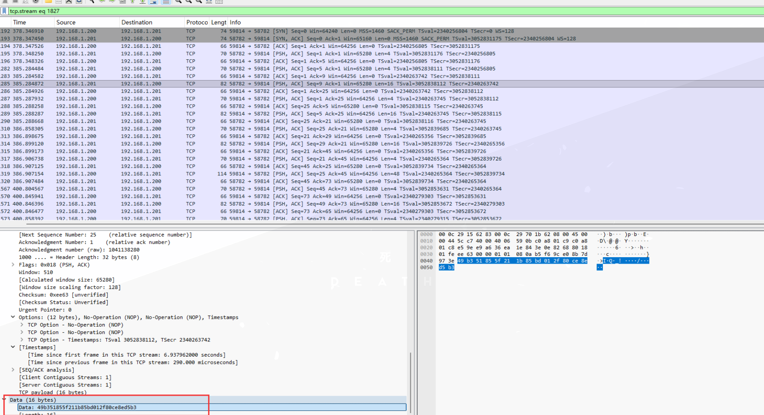Click the display filter bookmark icon
This screenshot has width=764, height=415.
pos(4,11)
